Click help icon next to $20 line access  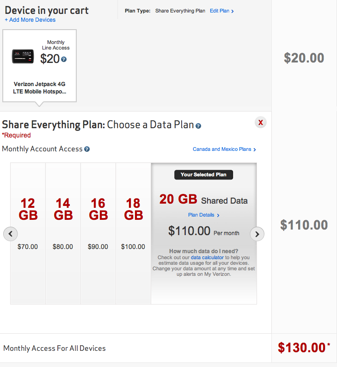point(64,59)
